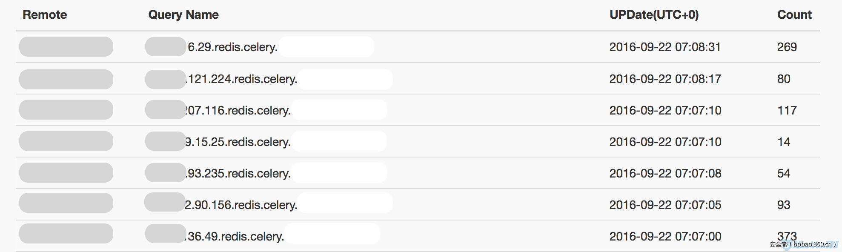
Task: Open the 2.90.156.redis.celery query name
Action: (x=241, y=205)
